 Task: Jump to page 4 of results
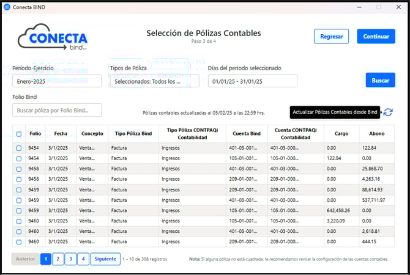click(x=83, y=259)
